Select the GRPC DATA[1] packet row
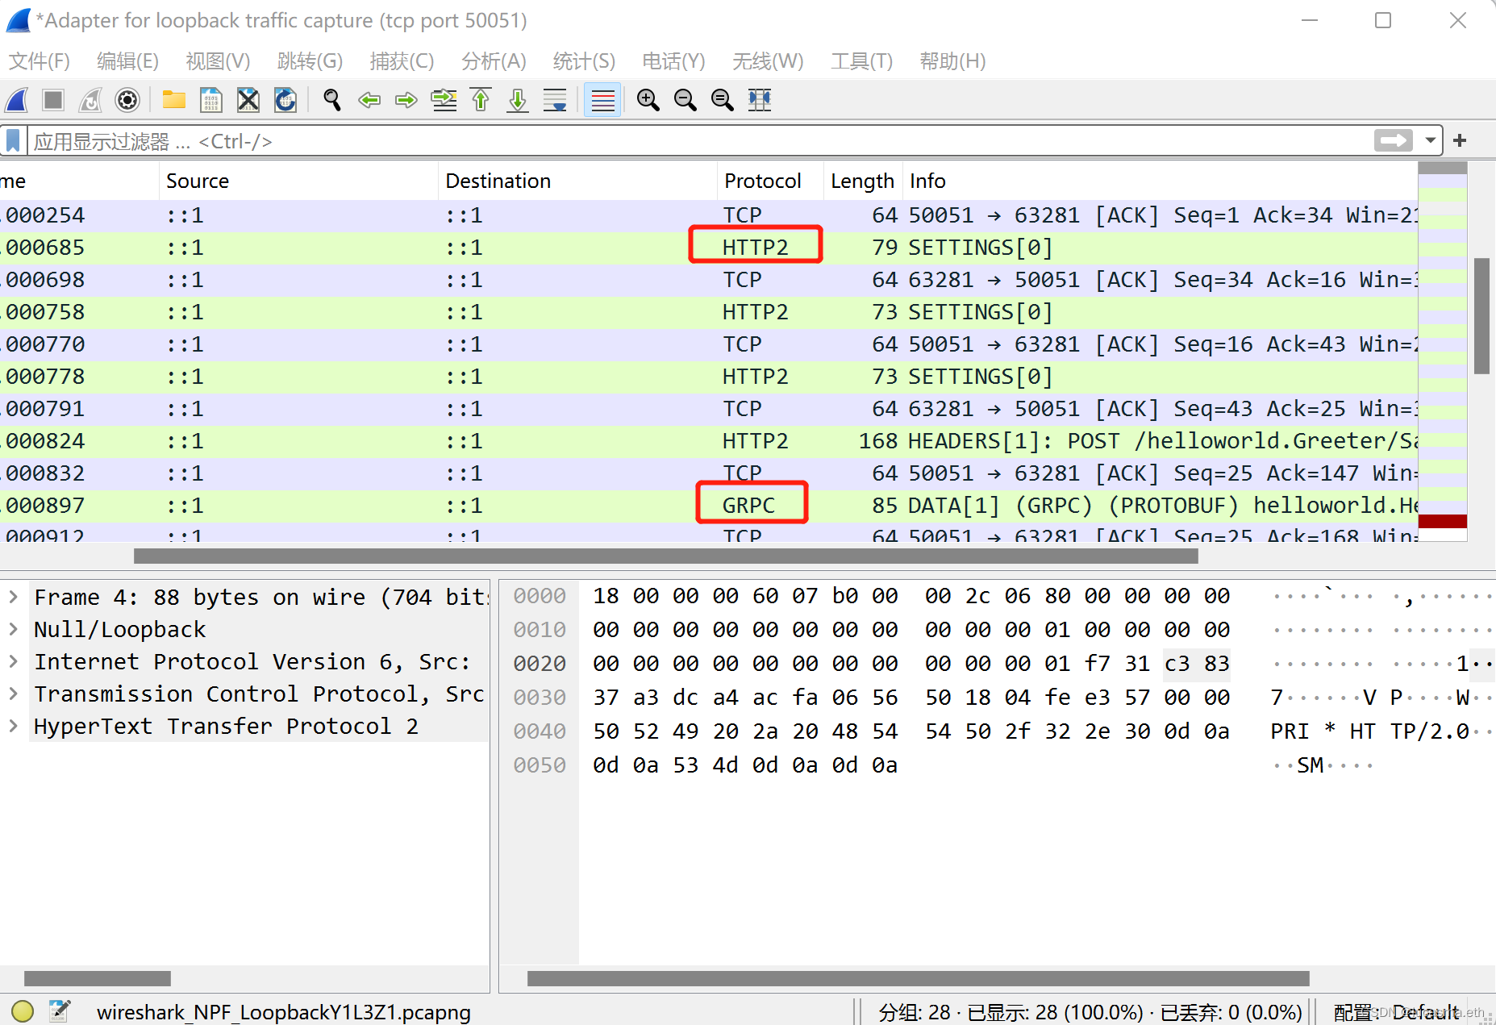Viewport: 1496px width, 1025px height. [708, 506]
